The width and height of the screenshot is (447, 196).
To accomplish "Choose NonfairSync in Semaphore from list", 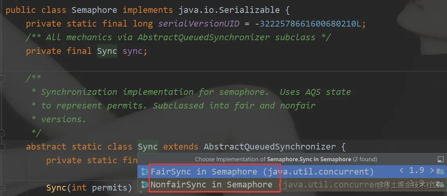I will [211, 184].
